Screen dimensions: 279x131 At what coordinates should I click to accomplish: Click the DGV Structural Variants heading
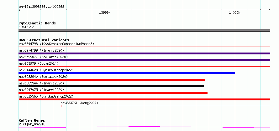coord(44,40)
